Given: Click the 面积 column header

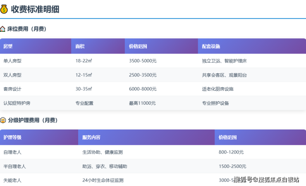Looking at the screenshot, I should [80, 47].
